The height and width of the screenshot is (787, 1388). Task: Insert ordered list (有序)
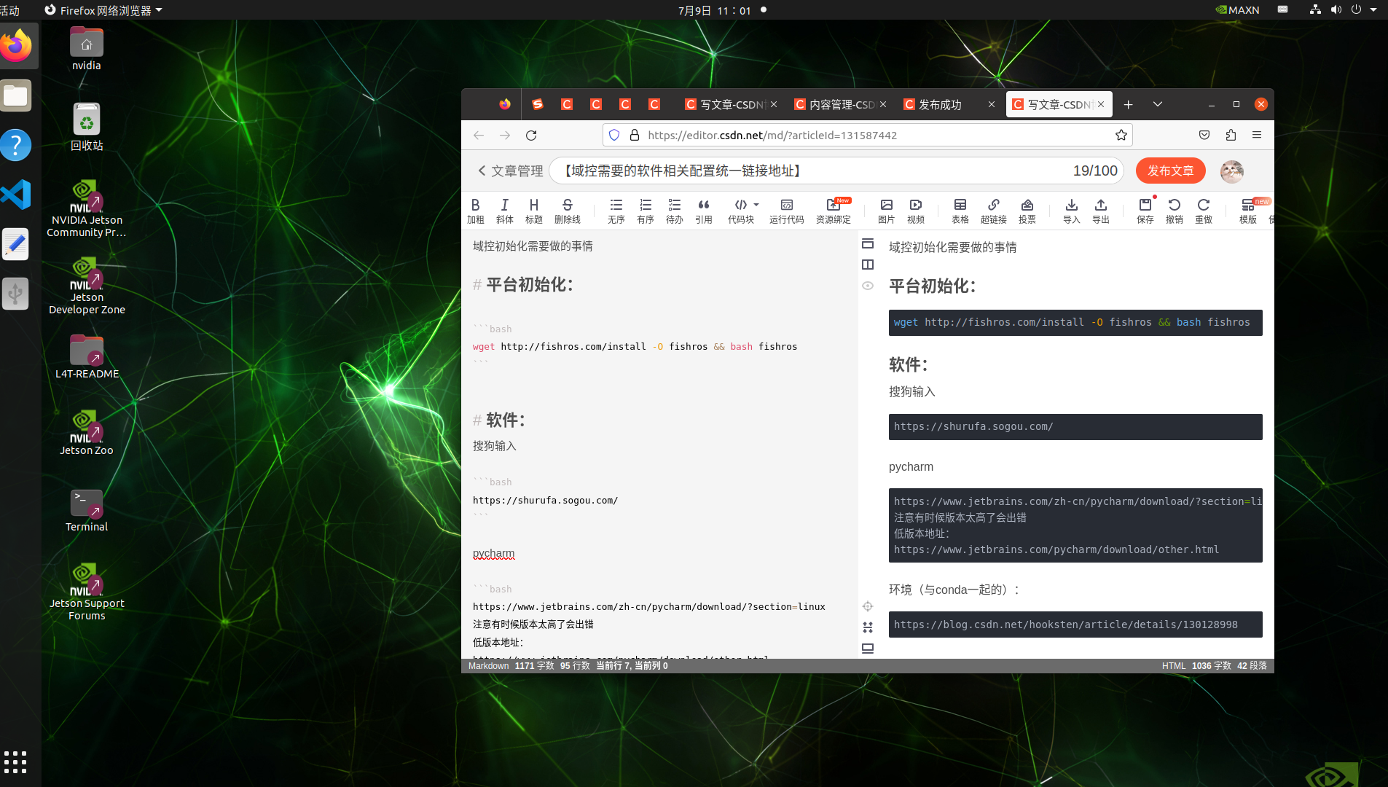(x=646, y=211)
